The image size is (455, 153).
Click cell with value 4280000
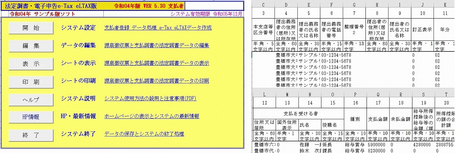(x=423, y=145)
